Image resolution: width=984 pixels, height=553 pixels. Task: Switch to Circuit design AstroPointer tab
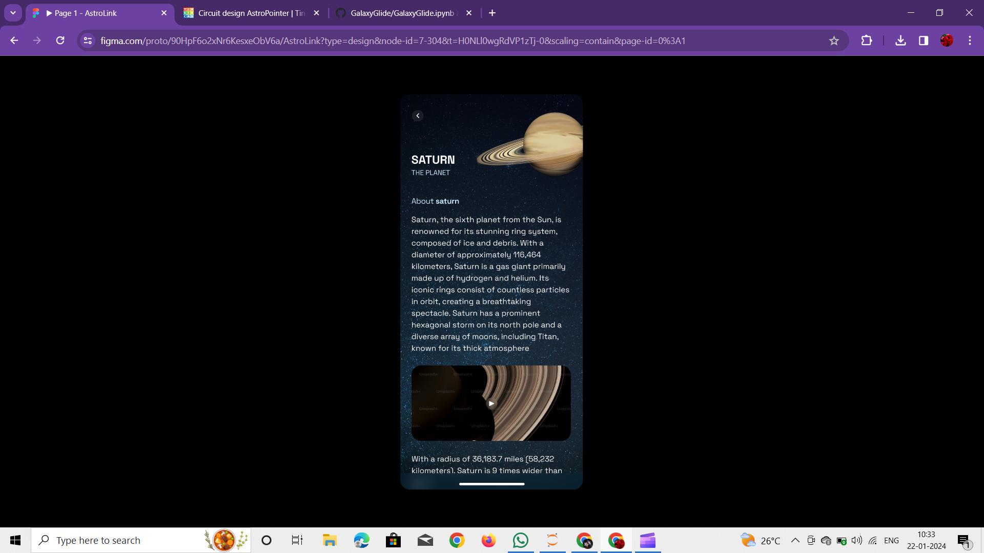click(246, 13)
